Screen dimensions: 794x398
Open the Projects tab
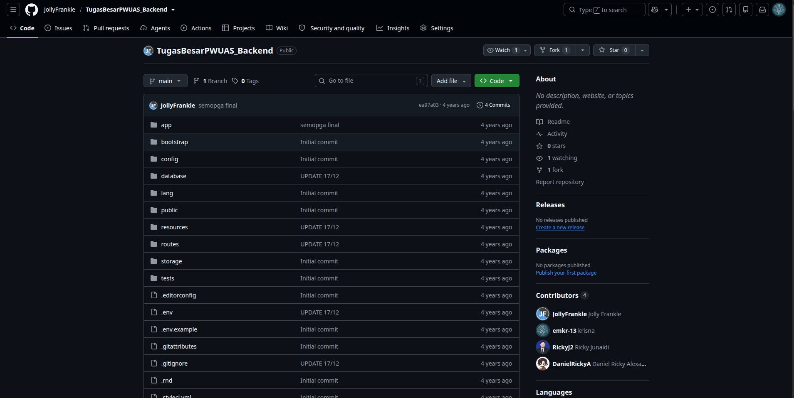point(238,28)
